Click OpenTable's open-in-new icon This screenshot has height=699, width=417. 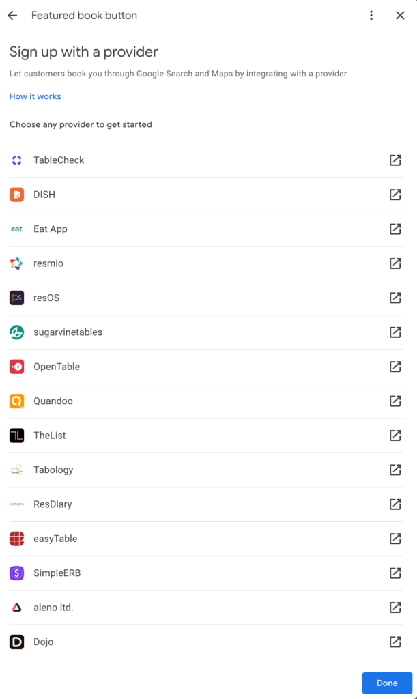[x=395, y=367]
